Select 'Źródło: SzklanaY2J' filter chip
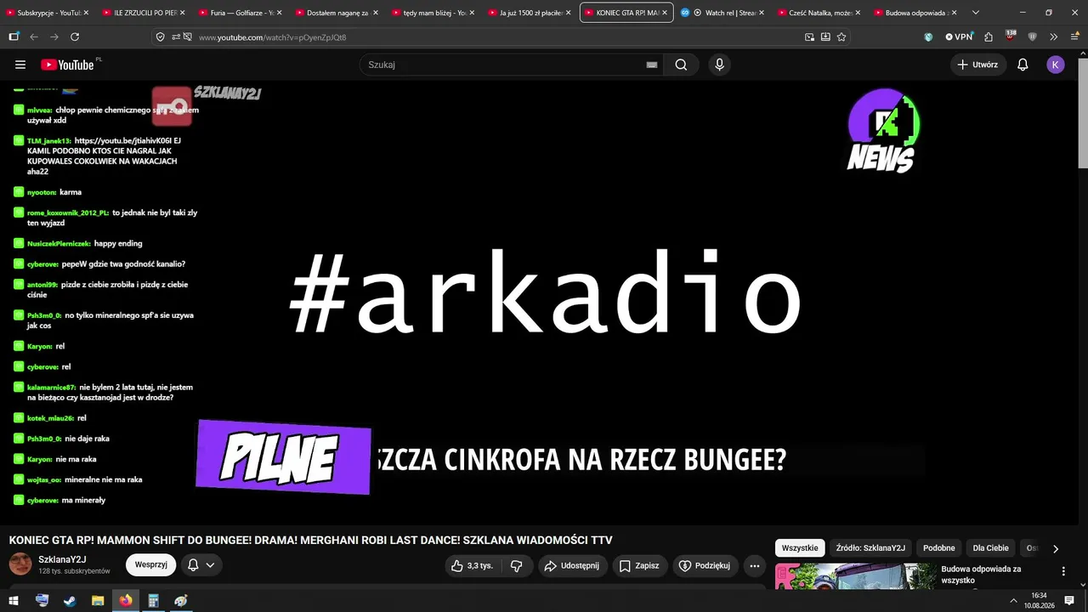Image resolution: width=1088 pixels, height=612 pixels. (870, 548)
